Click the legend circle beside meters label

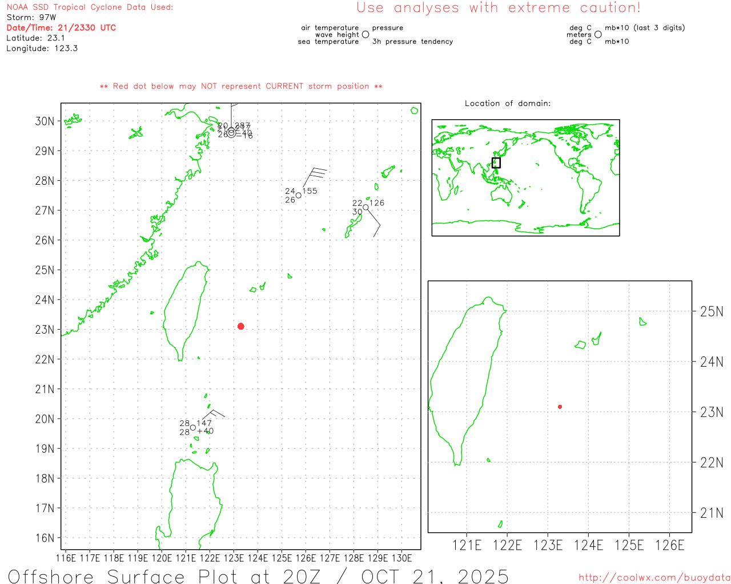[x=598, y=34]
